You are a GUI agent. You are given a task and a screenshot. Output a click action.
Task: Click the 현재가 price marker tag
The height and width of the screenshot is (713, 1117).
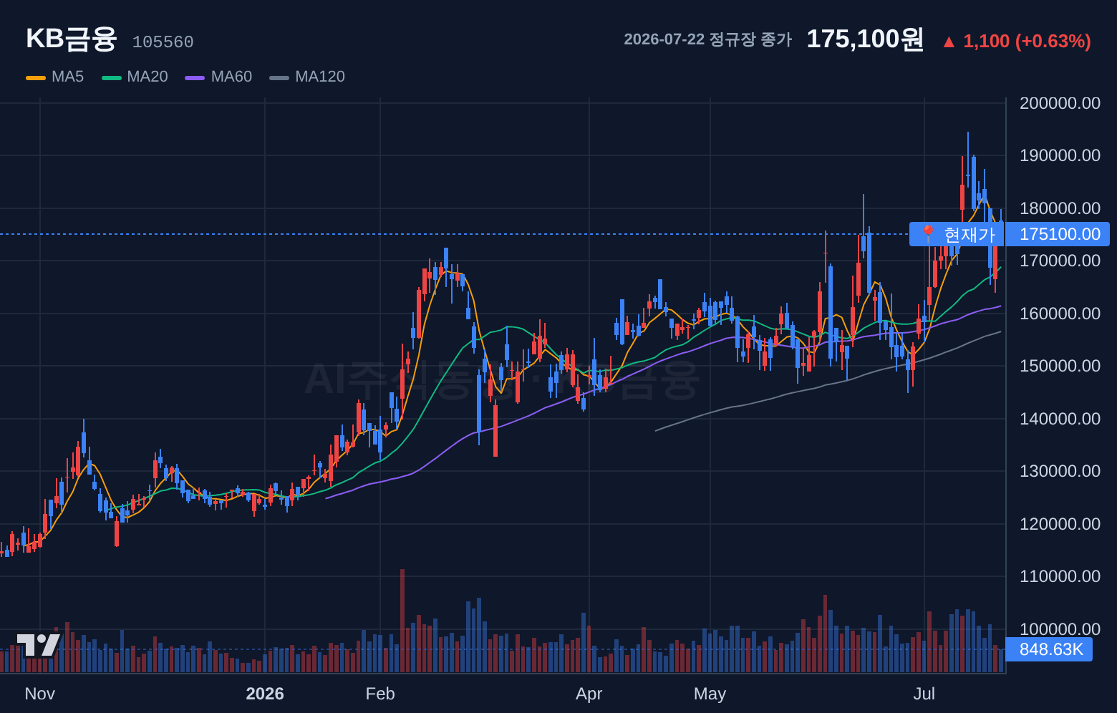click(x=957, y=234)
